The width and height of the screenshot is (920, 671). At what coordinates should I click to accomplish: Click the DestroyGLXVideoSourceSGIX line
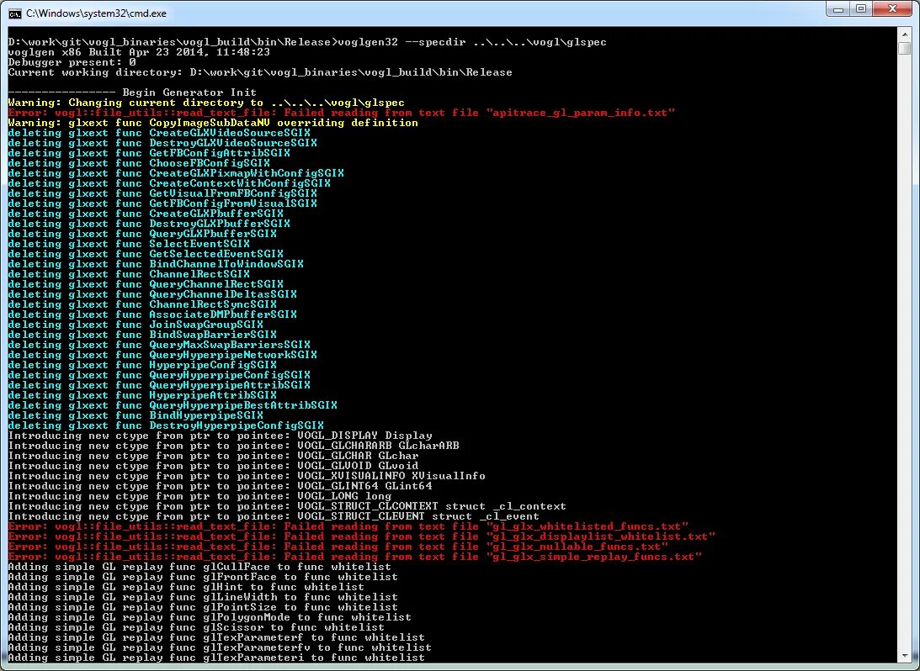(162, 143)
